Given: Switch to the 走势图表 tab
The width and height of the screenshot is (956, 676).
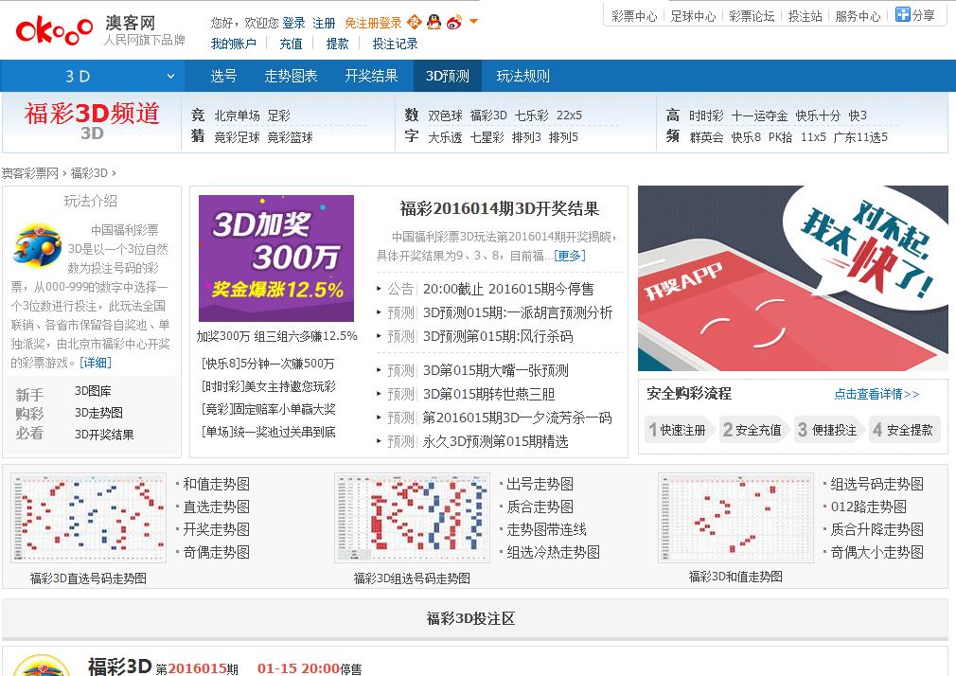Looking at the screenshot, I should click(x=291, y=77).
